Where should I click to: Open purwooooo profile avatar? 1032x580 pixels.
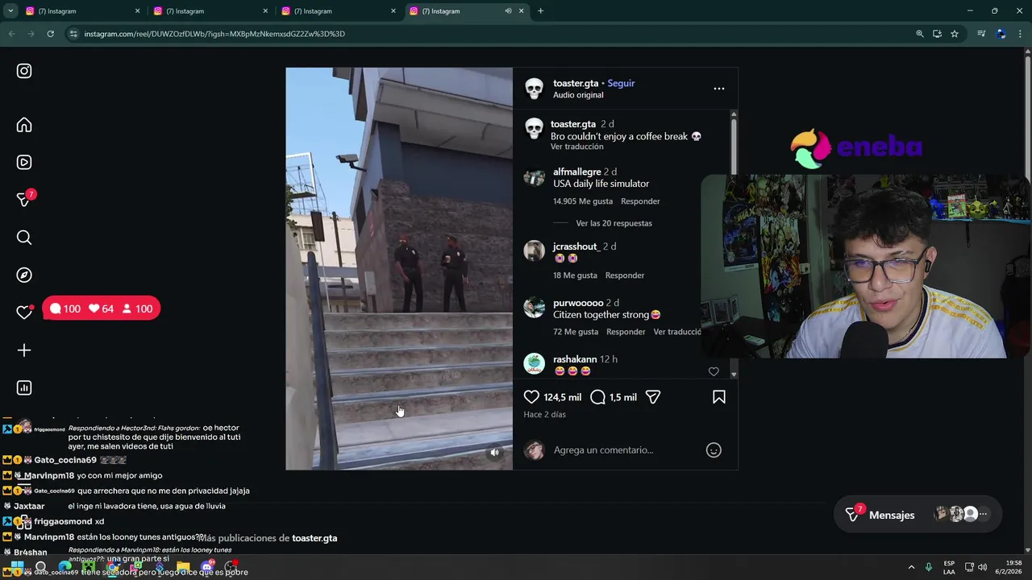534,307
